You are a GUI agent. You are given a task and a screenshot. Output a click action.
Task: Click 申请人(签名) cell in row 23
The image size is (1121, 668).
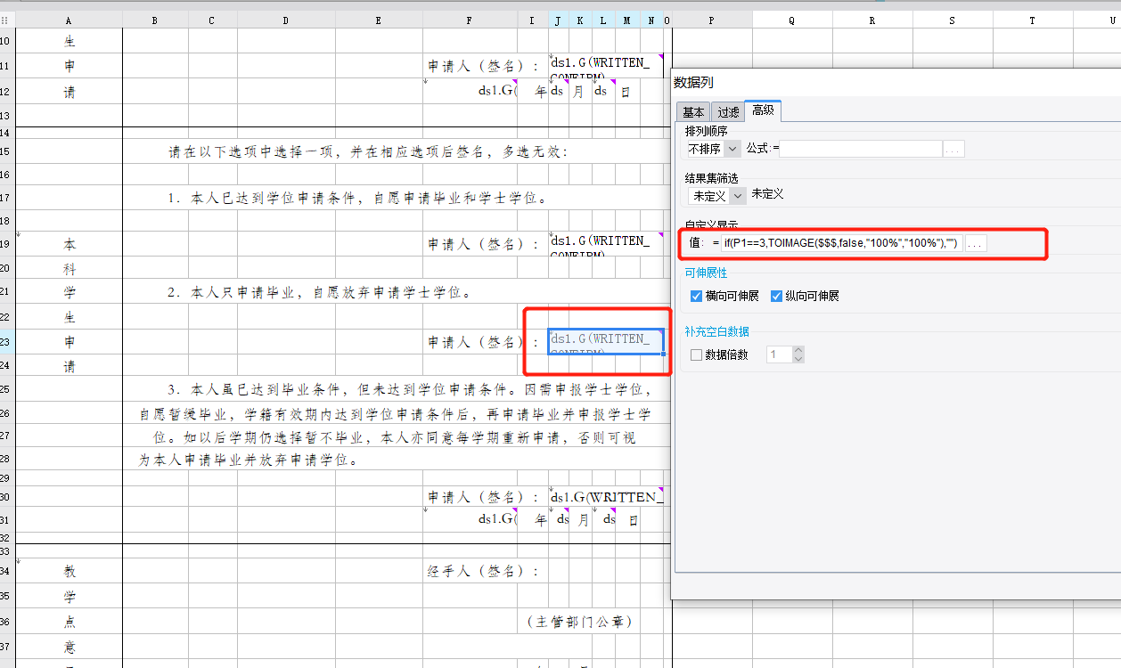[483, 342]
